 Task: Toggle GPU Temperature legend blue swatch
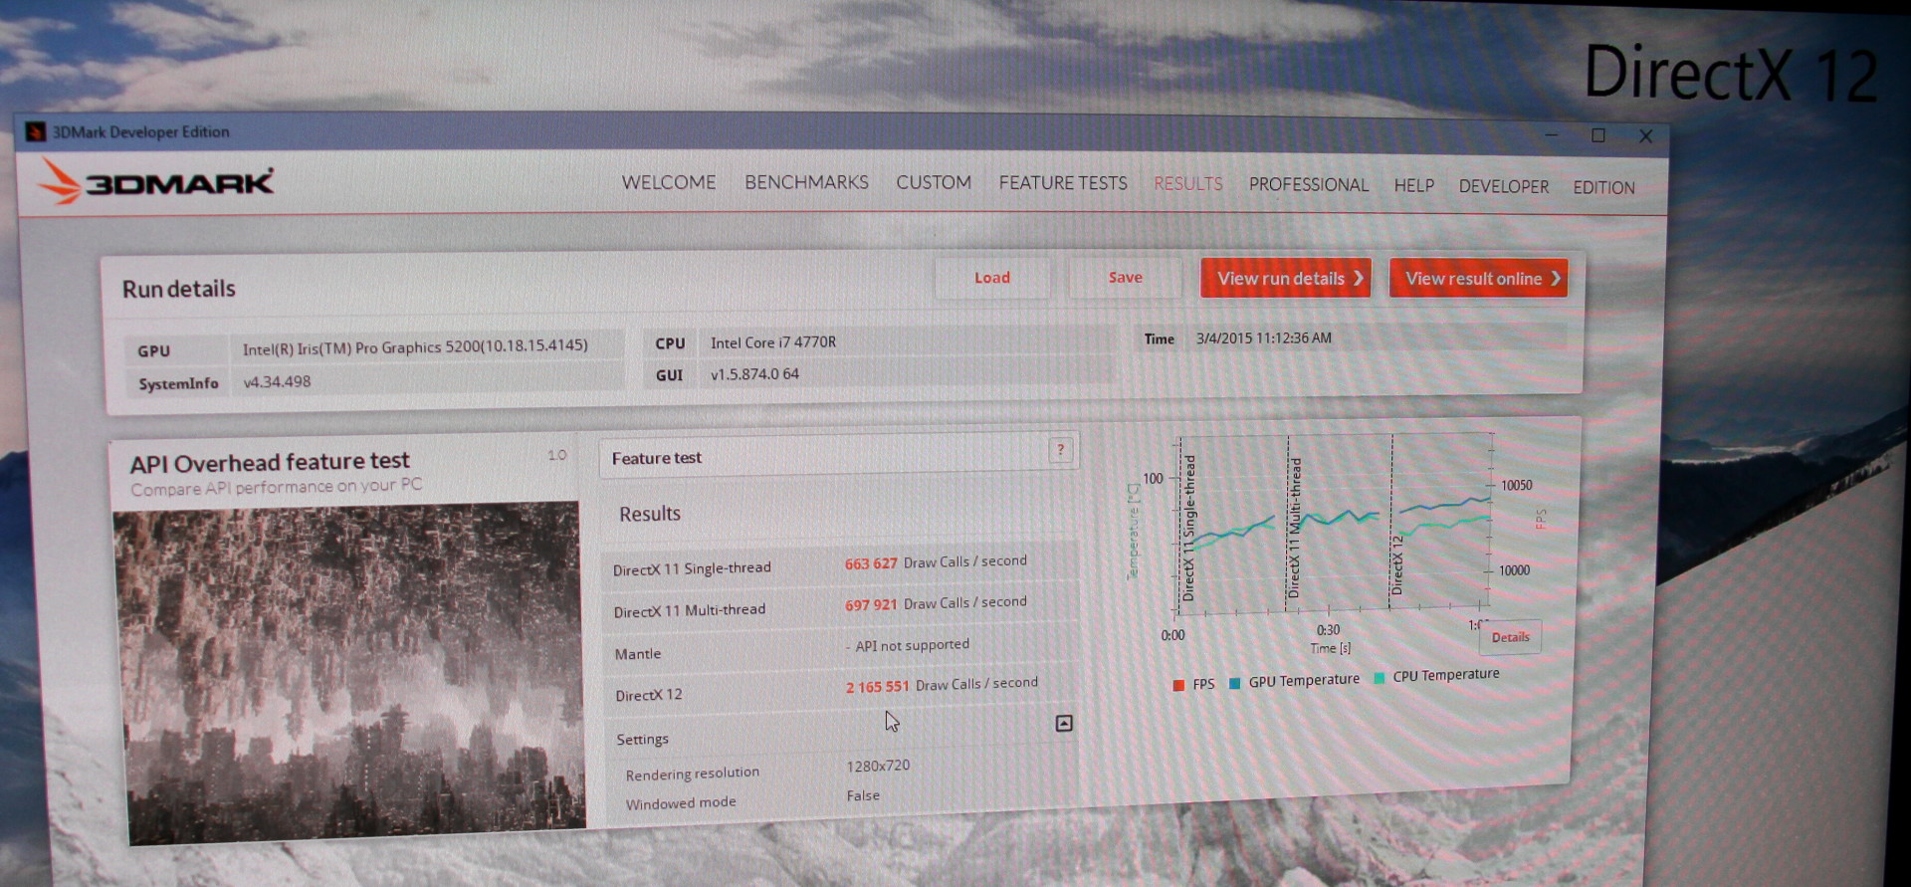pyautogui.click(x=1234, y=683)
